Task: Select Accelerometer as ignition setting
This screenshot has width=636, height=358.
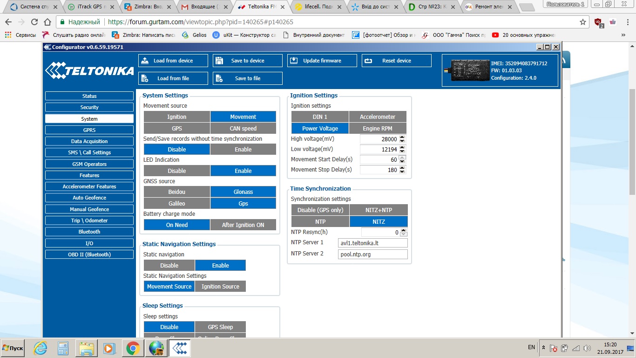Action: pos(378,117)
